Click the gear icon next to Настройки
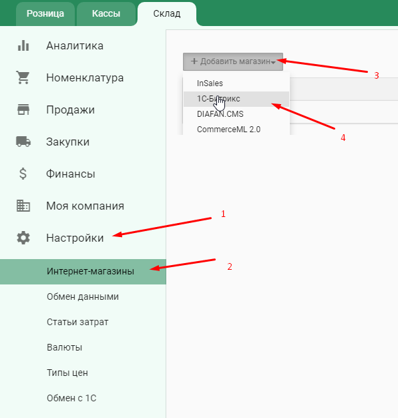The image size is (398, 418). 23,238
